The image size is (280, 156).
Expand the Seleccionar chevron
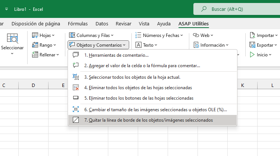(x=12, y=53)
